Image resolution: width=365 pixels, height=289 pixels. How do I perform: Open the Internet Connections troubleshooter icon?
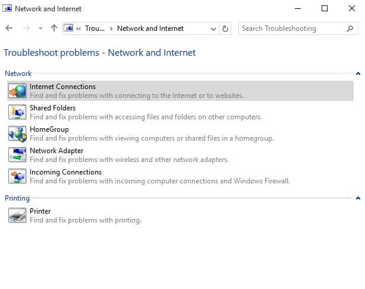click(17, 91)
